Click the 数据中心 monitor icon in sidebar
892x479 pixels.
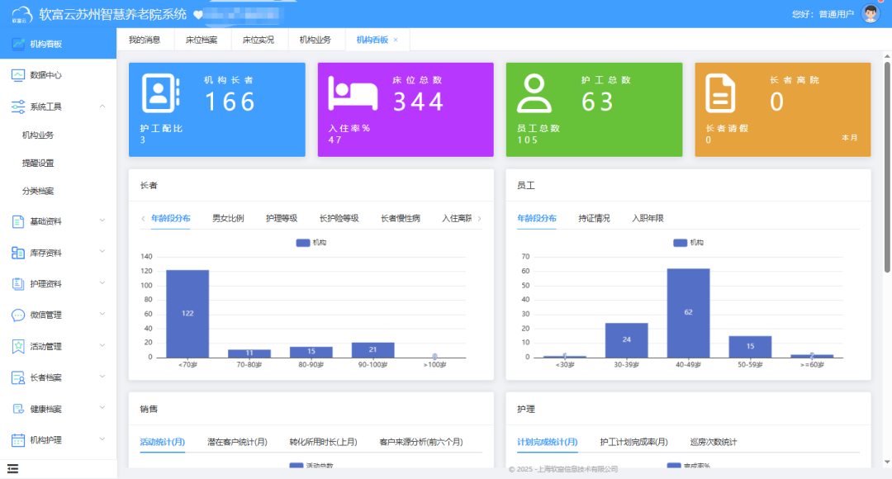18,75
